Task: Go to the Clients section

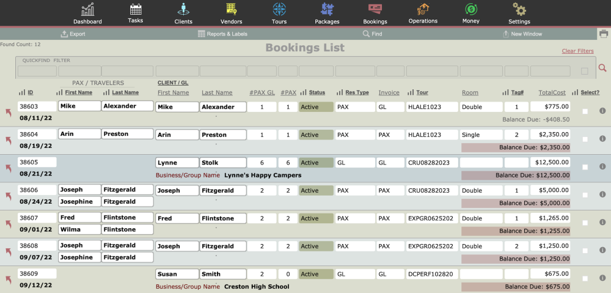Action: tap(183, 13)
